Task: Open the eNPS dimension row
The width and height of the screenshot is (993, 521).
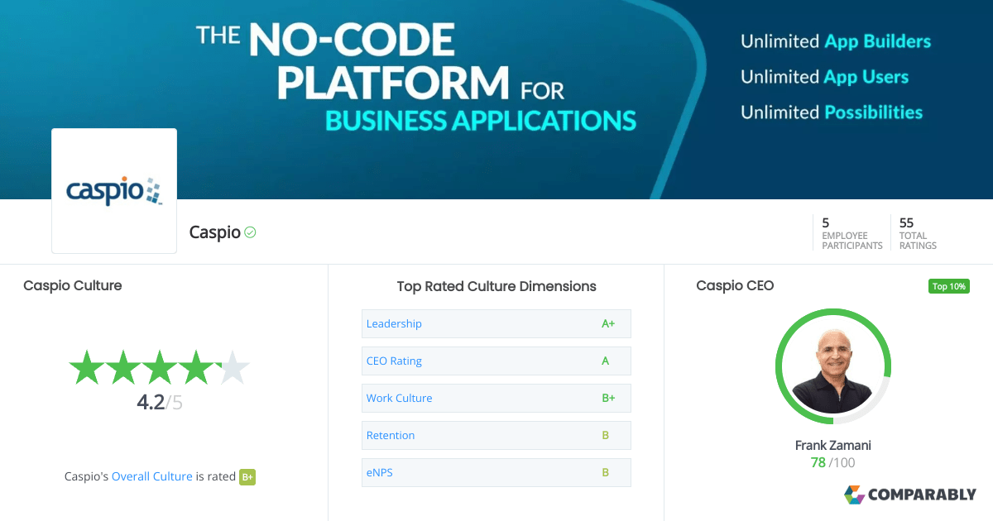Action: click(496, 472)
